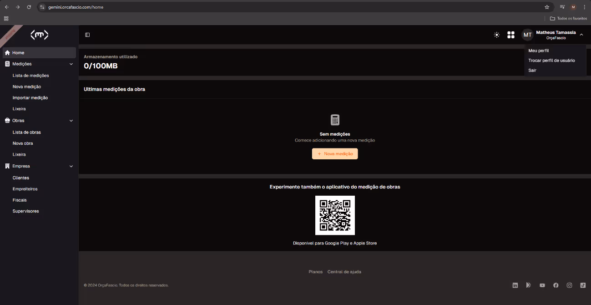
Task: Click the Home house icon
Action: tap(7, 53)
